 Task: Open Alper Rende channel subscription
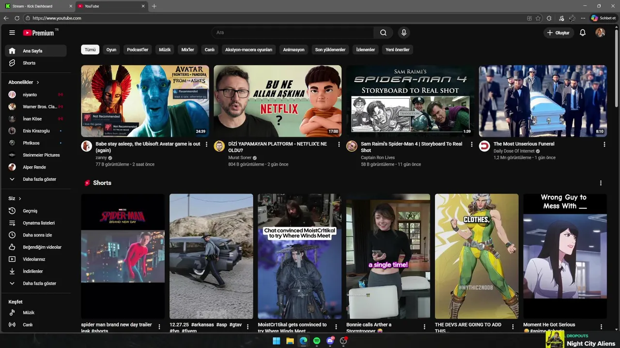(x=36, y=167)
